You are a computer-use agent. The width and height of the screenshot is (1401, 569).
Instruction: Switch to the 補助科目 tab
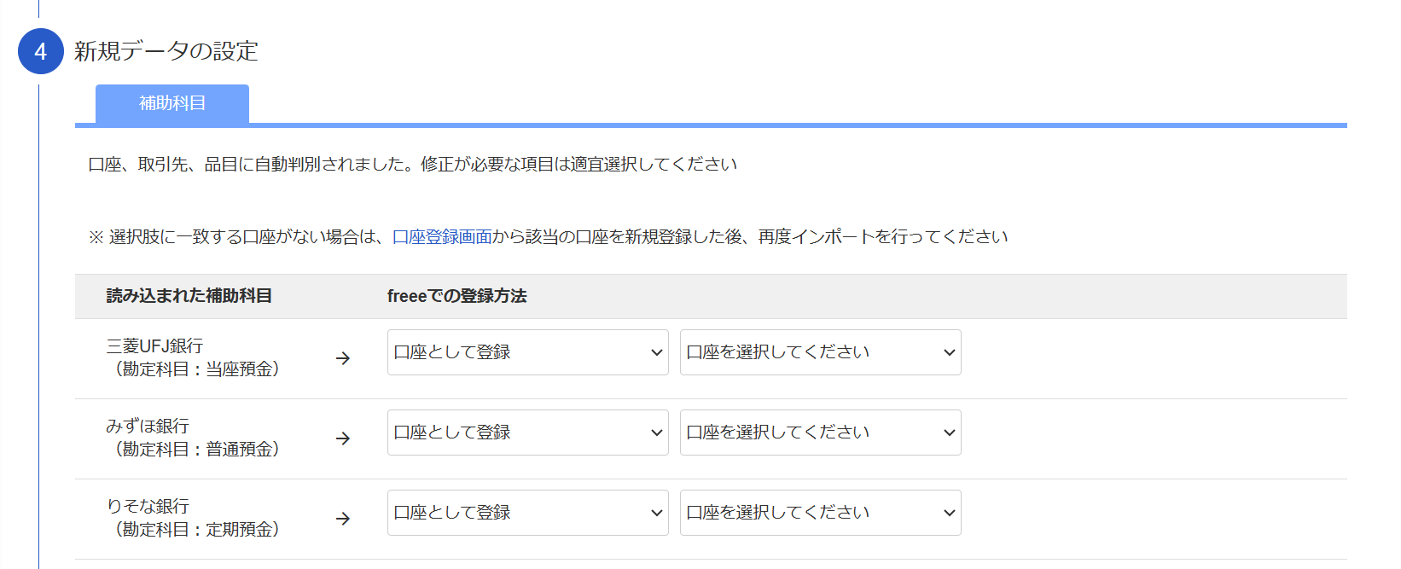tap(172, 104)
